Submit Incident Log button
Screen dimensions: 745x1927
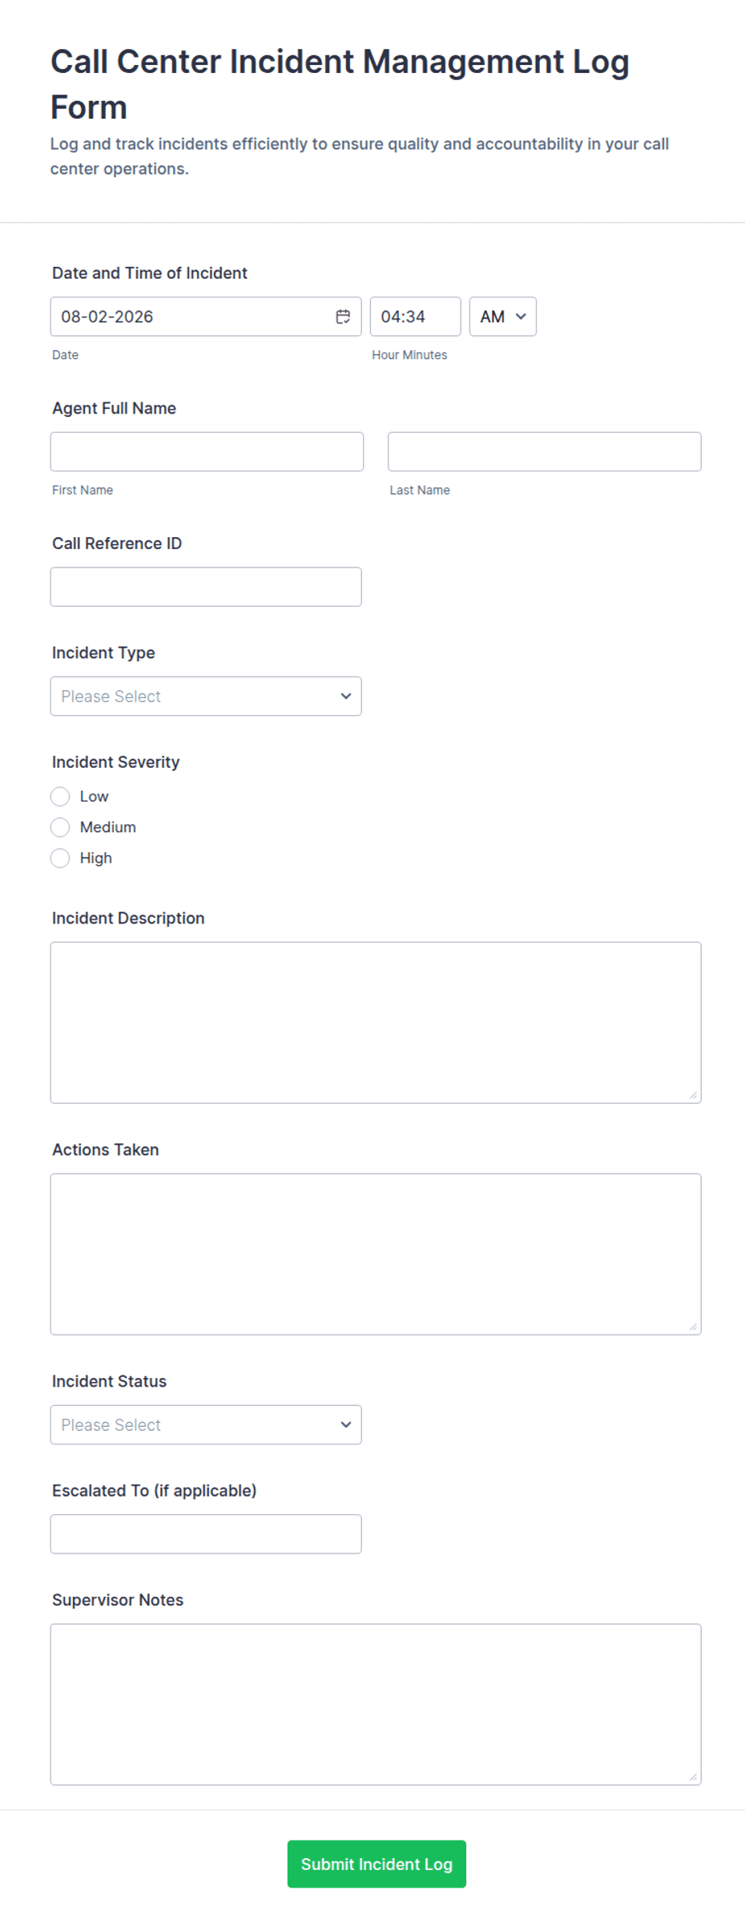tap(377, 1864)
